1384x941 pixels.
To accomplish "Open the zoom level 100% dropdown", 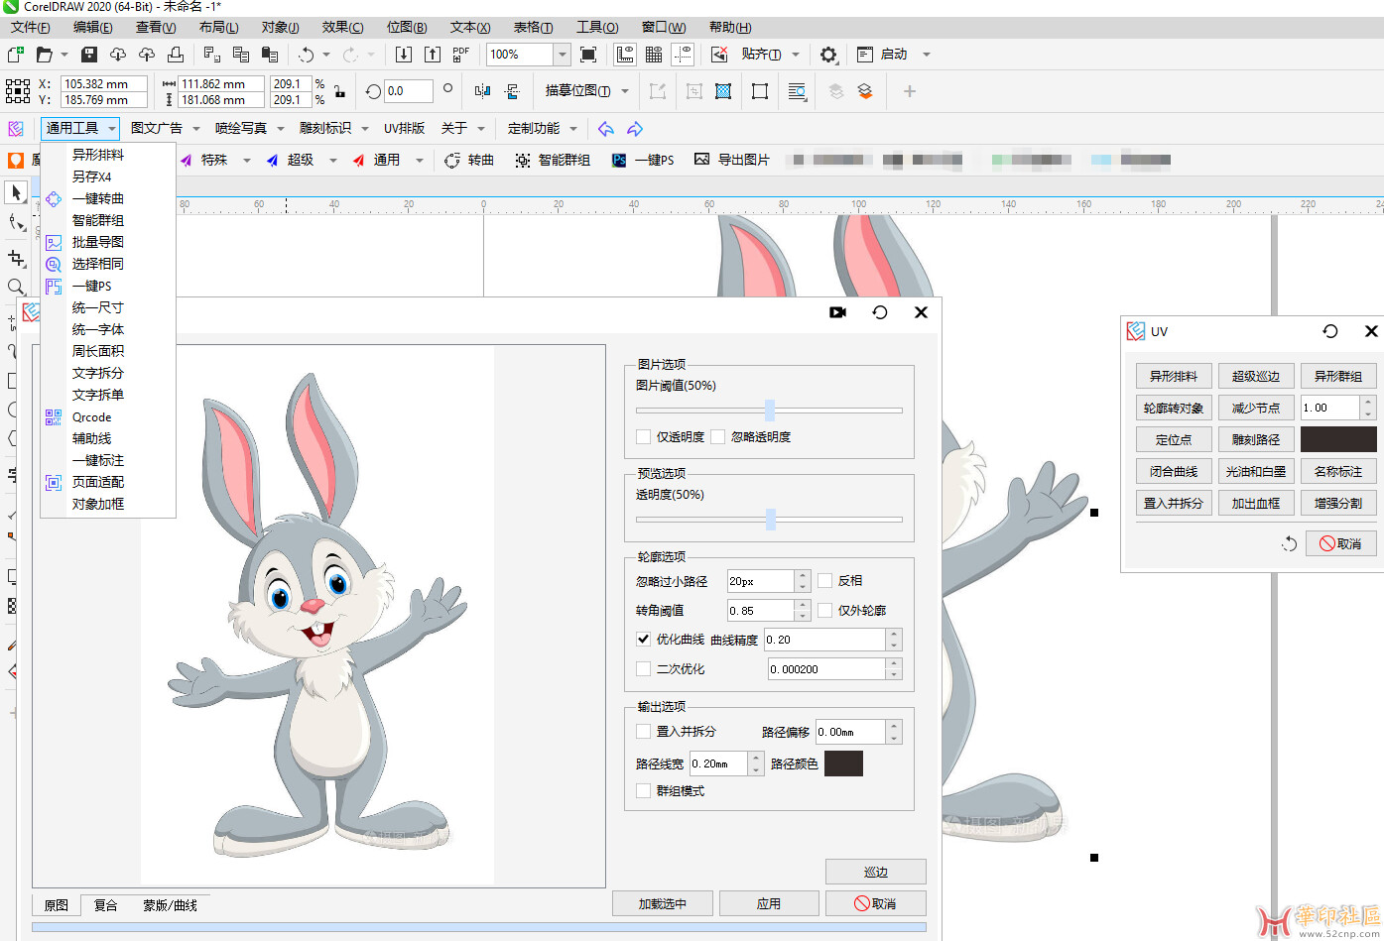I will pyautogui.click(x=563, y=55).
